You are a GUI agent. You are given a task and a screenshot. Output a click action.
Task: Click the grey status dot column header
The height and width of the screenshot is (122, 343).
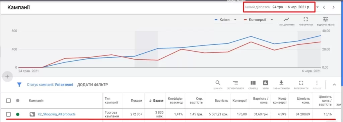(x=18, y=101)
